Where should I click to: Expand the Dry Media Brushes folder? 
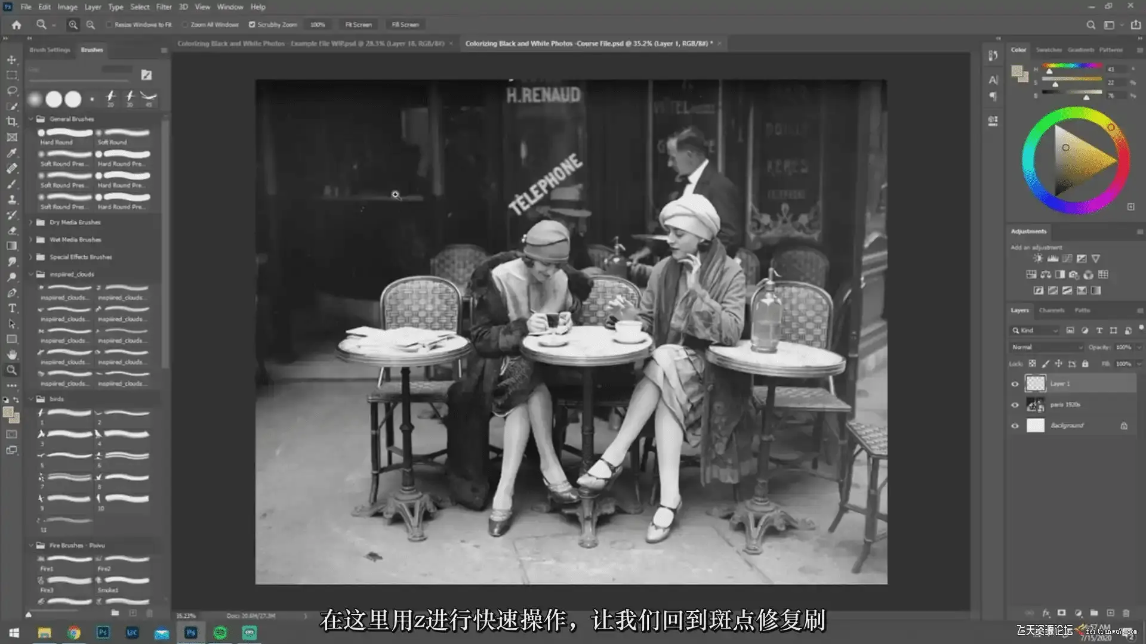pyautogui.click(x=31, y=222)
